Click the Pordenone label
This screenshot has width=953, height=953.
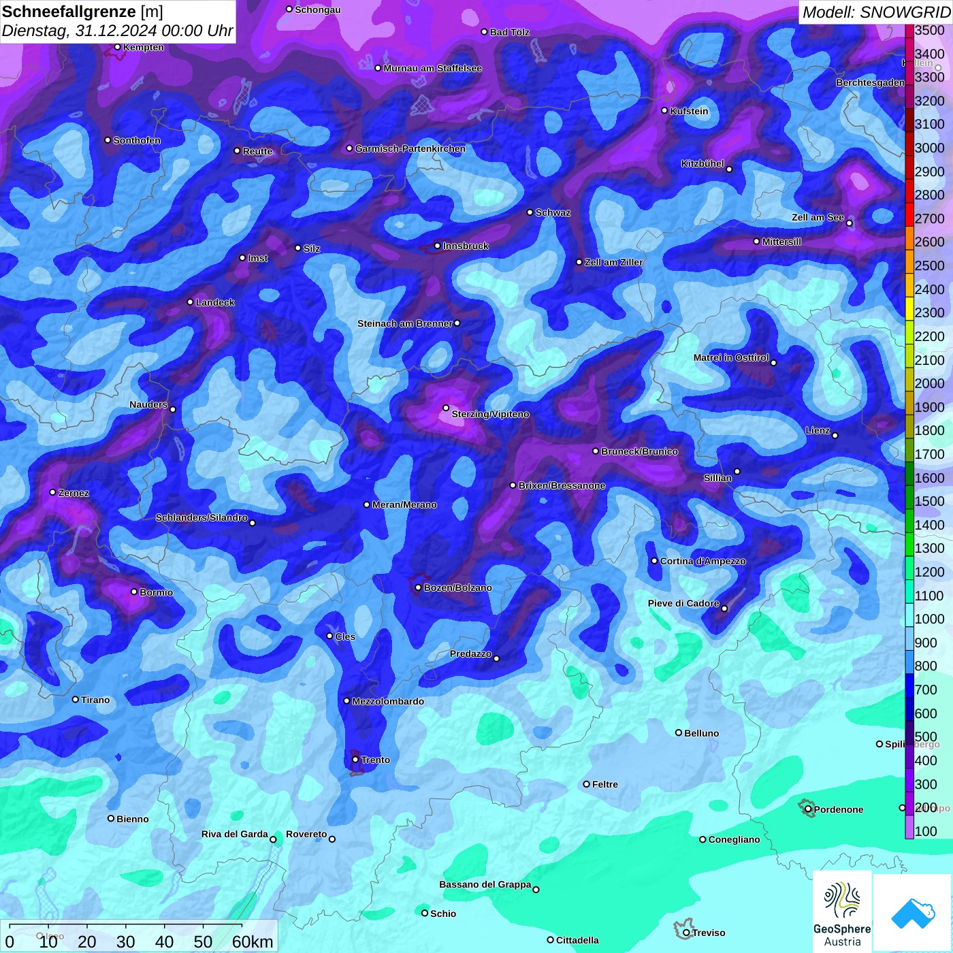click(x=839, y=809)
